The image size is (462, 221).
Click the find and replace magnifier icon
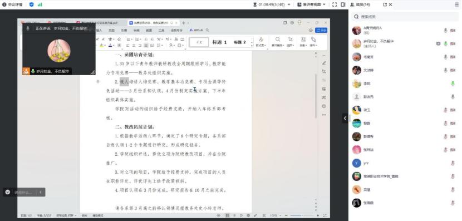[x=278, y=40]
